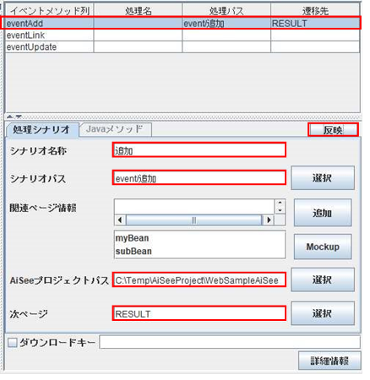The width and height of the screenshot is (370, 380).
Task: Select myBean in the bean list
Action: (132, 238)
